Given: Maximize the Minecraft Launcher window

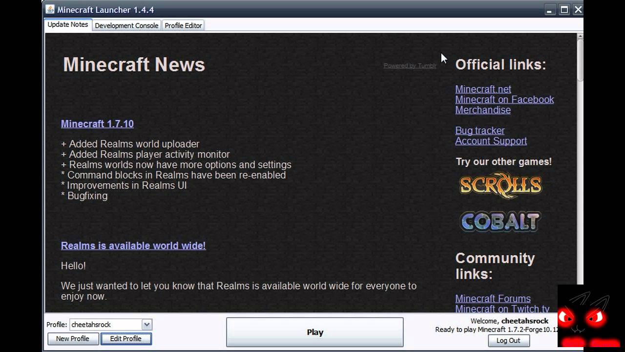Looking at the screenshot, I should pos(564,9).
